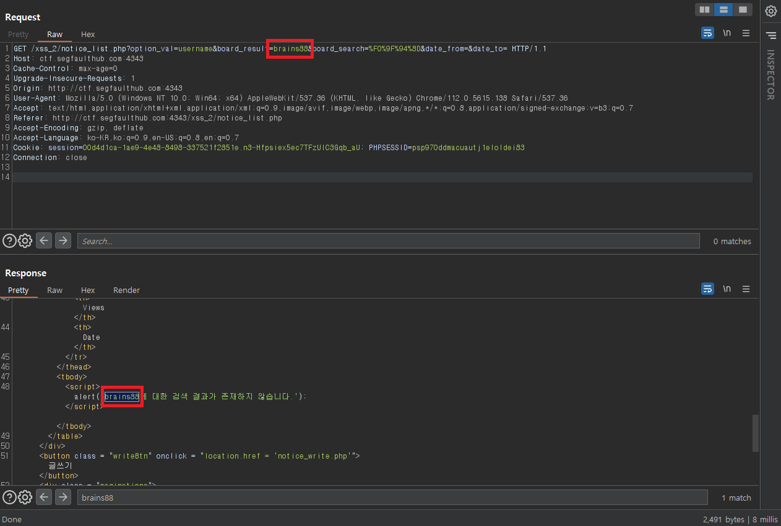Image resolution: width=781 pixels, height=526 pixels.
Task: Click the Referer header line
Action: pyautogui.click(x=147, y=117)
